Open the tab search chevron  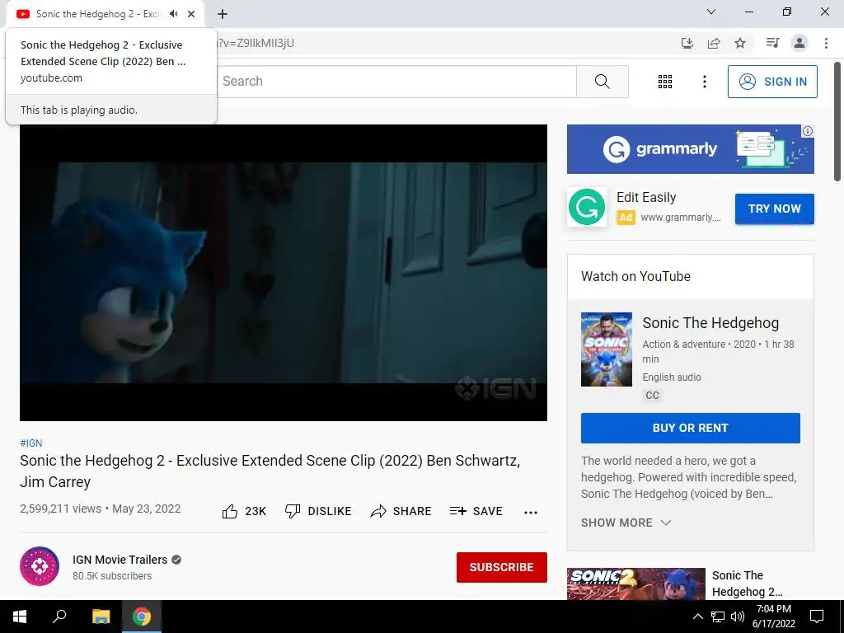pyautogui.click(x=711, y=12)
